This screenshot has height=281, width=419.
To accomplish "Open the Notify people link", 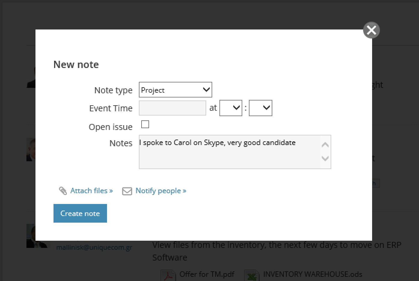I will coord(161,191).
